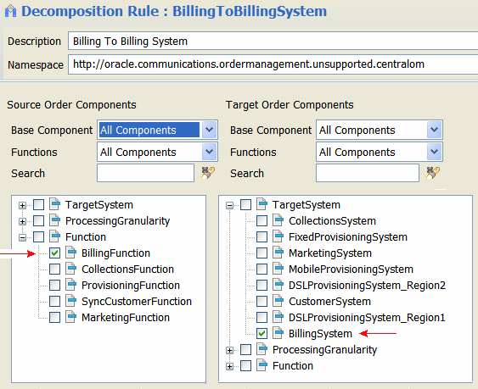478x389 pixels.
Task: Open source Base Component dropdown
Action: (x=209, y=130)
